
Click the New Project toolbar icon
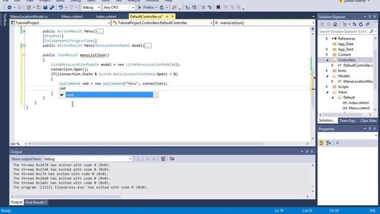(28, 8)
